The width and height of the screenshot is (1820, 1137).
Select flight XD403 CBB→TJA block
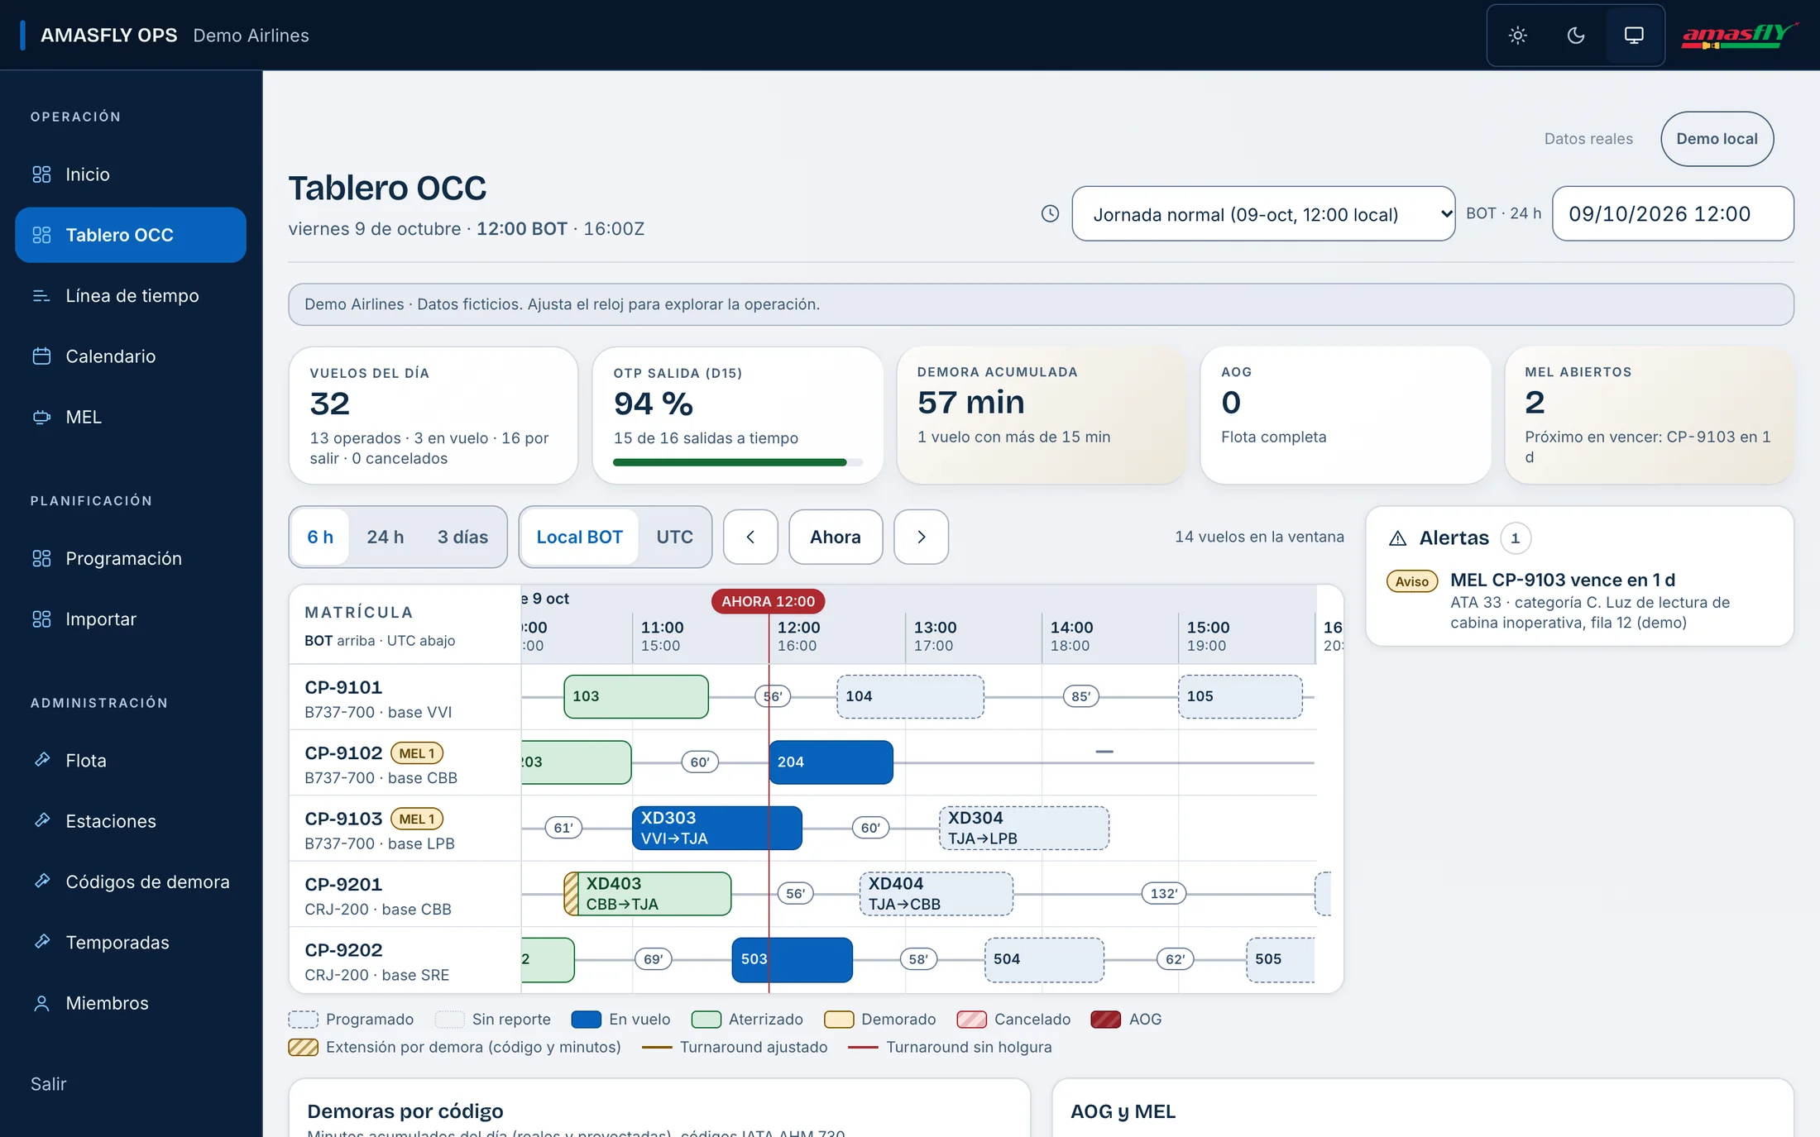(648, 894)
